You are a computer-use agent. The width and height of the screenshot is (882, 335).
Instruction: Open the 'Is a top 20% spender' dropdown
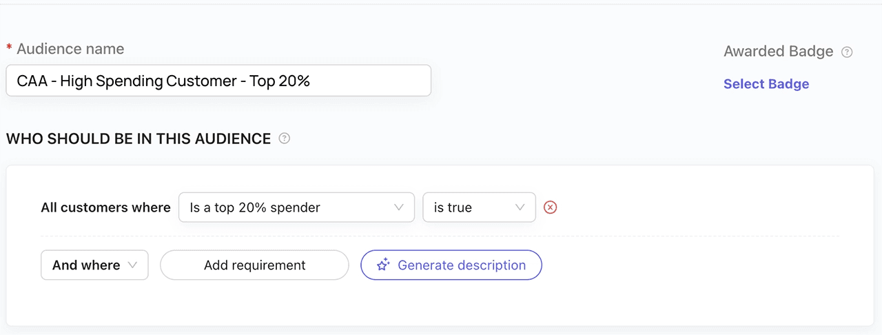point(296,207)
